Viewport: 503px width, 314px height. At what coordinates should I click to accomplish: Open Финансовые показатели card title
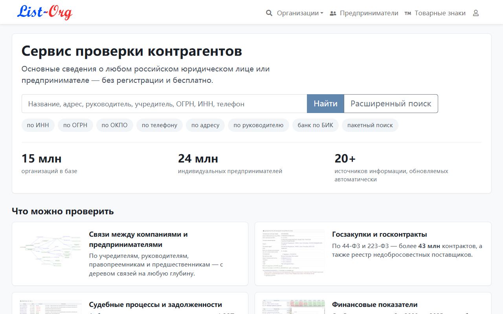point(375,305)
